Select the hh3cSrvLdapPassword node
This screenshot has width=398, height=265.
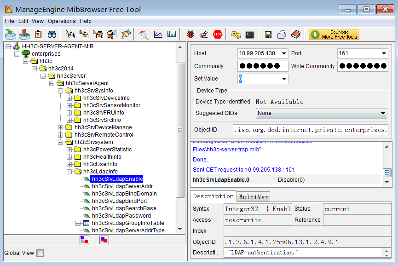(121, 216)
